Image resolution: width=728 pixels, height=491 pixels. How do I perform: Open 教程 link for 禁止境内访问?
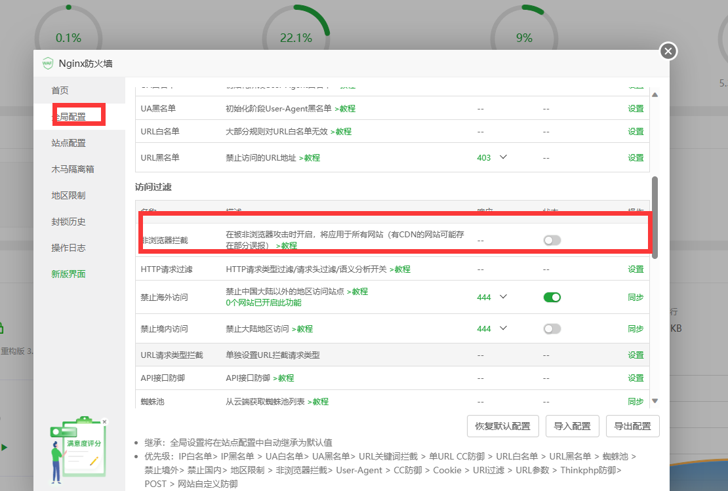point(302,328)
